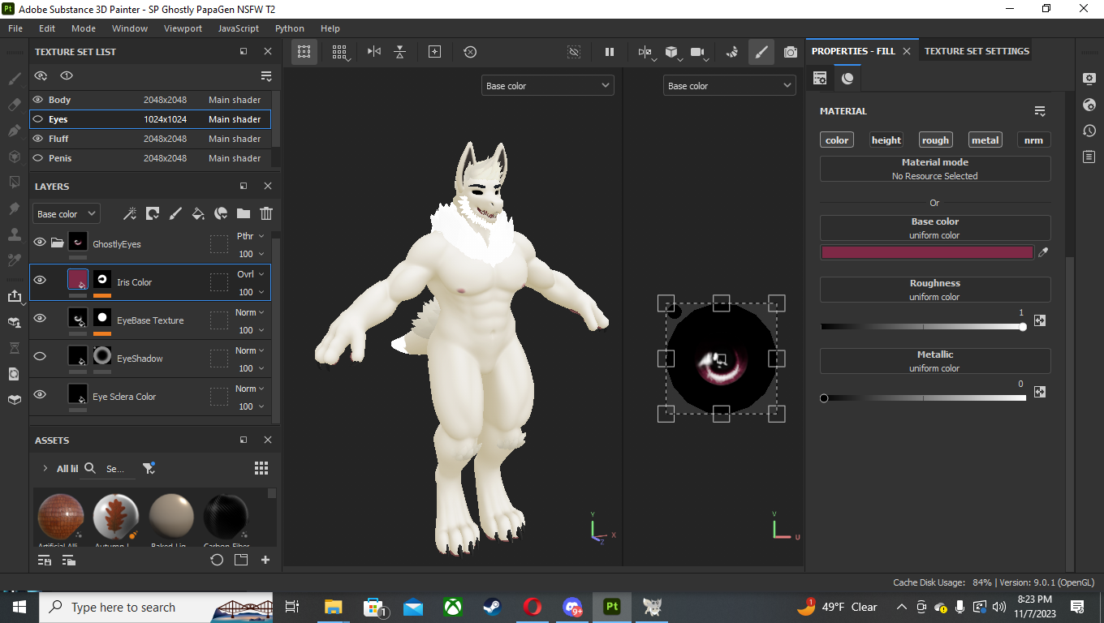Click the maroon Base color swatch
This screenshot has height=623, width=1104.
coord(926,252)
